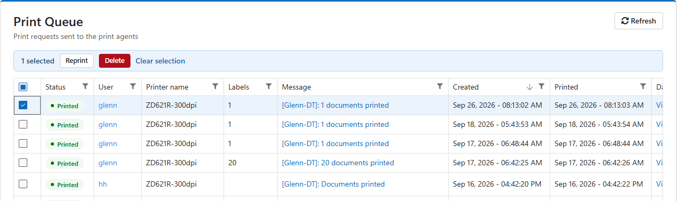The image size is (677, 201).
Task: Click printer name in hh row
Action: click(x=171, y=184)
